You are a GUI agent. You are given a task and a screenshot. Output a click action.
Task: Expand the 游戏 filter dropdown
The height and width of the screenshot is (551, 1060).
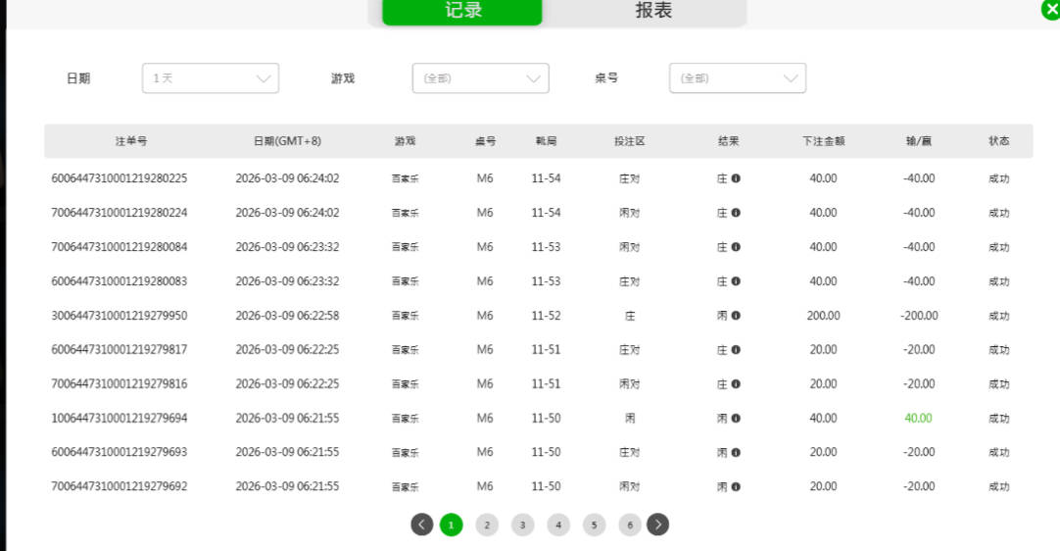(480, 78)
